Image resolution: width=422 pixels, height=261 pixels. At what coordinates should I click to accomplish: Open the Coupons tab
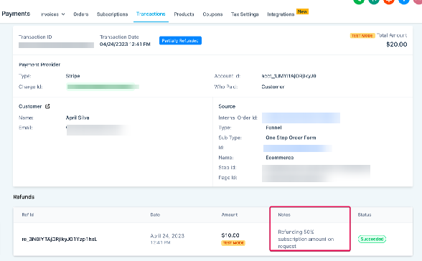click(212, 14)
